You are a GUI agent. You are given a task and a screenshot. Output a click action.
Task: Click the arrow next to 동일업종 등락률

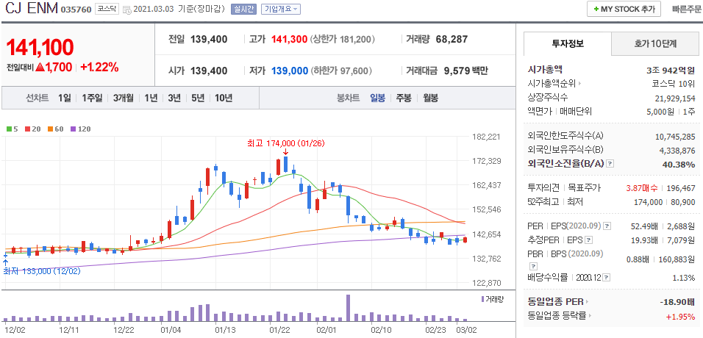coord(589,316)
